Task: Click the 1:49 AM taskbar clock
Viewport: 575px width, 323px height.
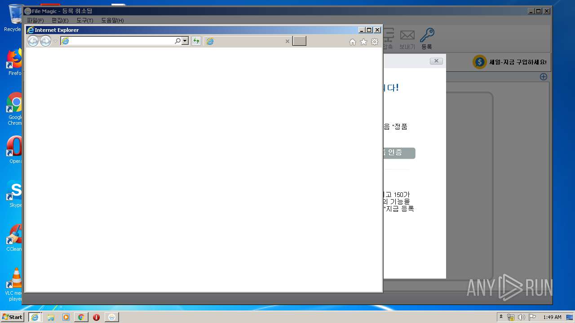Action: [552, 317]
